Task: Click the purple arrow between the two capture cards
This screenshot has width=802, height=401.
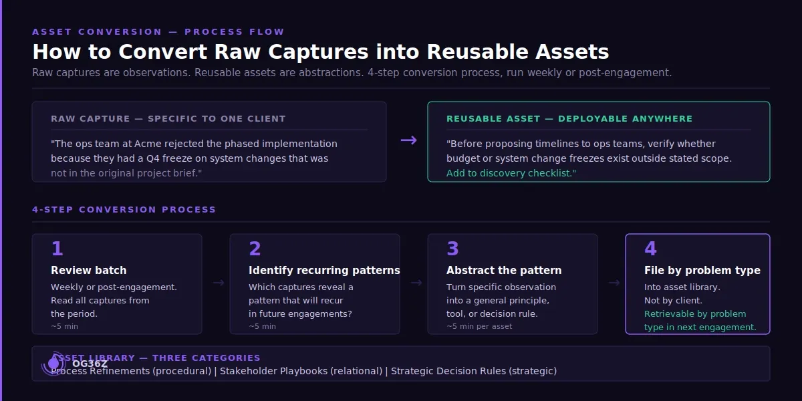Action: click(x=408, y=140)
